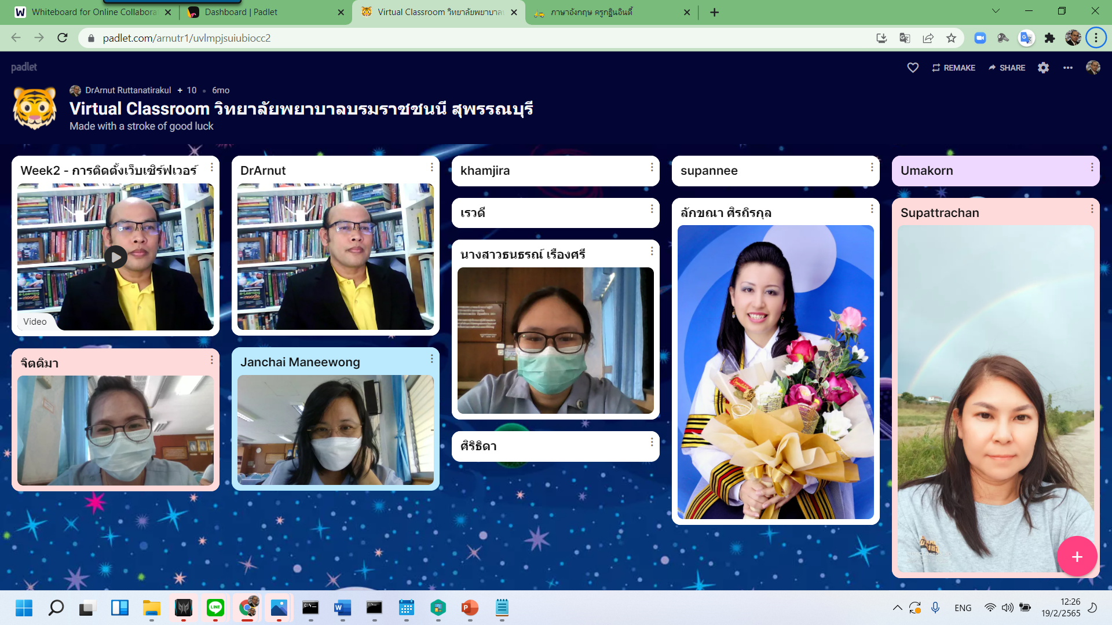Click the SHARE button

pyautogui.click(x=1007, y=68)
